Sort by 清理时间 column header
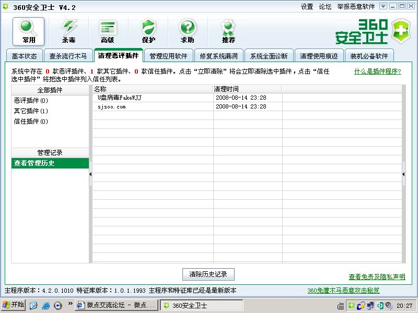 247,89
